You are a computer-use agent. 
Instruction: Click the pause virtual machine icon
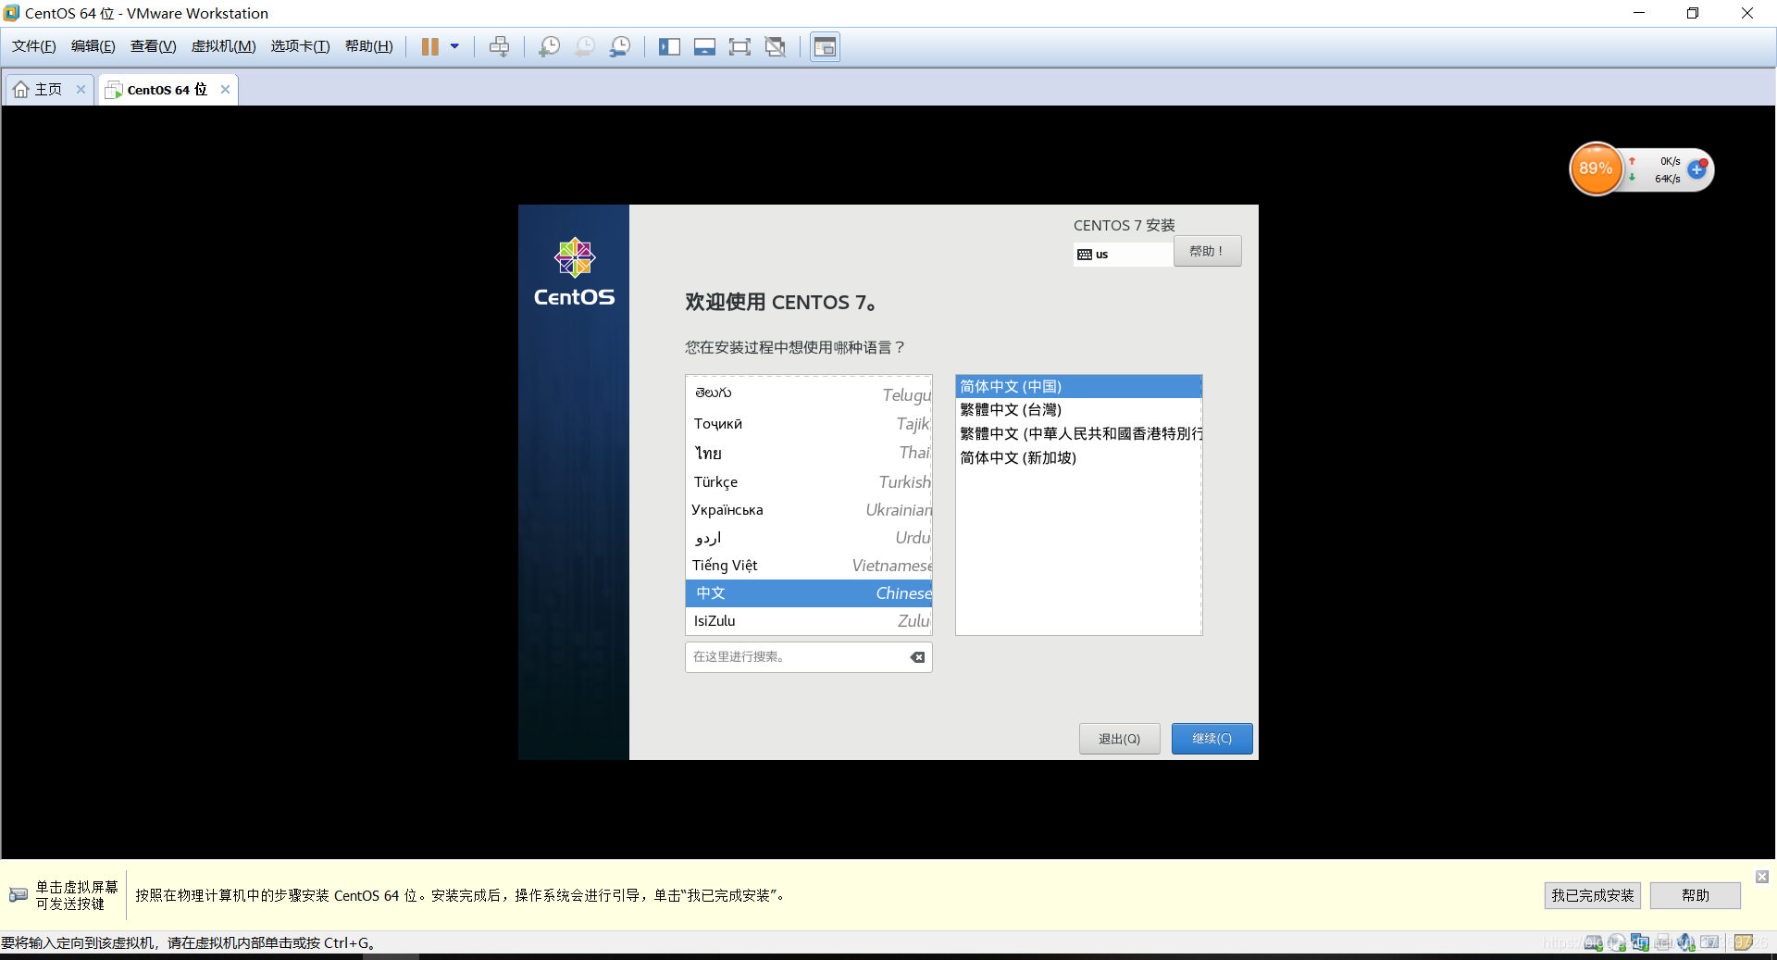click(429, 46)
